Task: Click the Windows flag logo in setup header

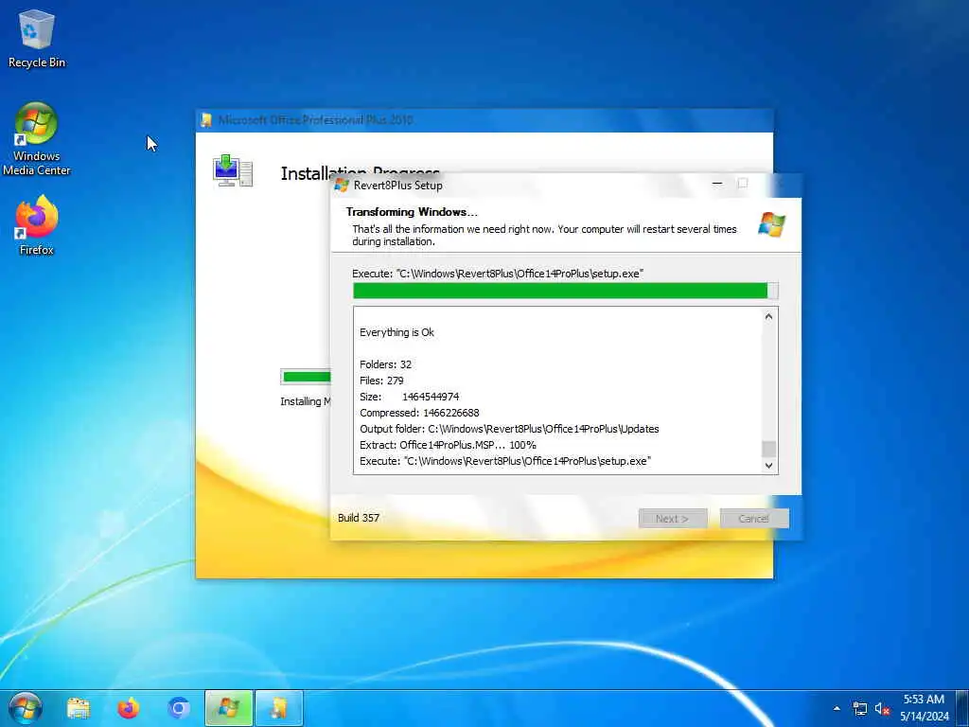Action: (772, 223)
